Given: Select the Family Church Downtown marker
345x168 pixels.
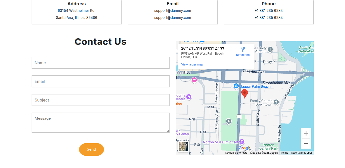Looking at the screenshot, I should pos(276,102).
